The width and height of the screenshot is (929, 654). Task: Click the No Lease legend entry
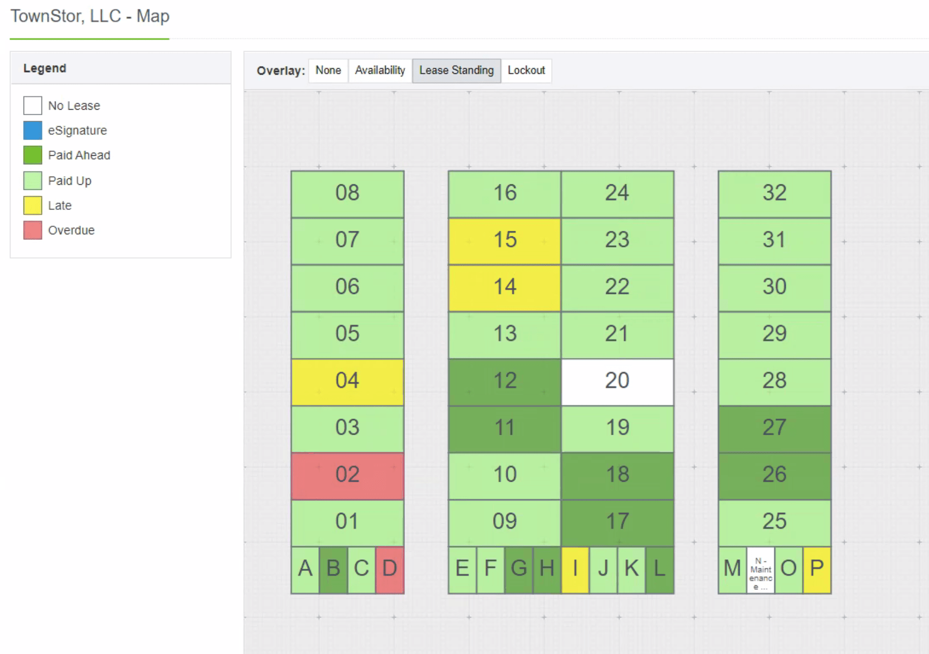32,106
